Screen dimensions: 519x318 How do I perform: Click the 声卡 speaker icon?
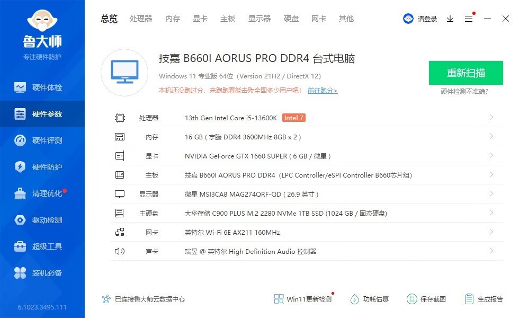pyautogui.click(x=120, y=251)
